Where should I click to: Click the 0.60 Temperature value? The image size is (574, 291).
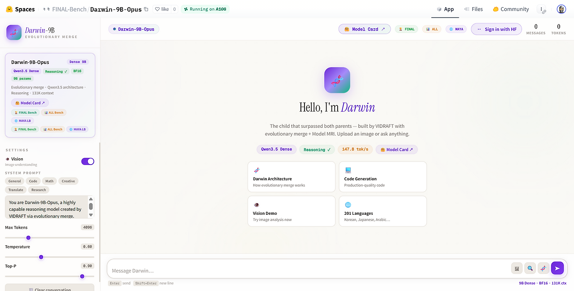87,247
